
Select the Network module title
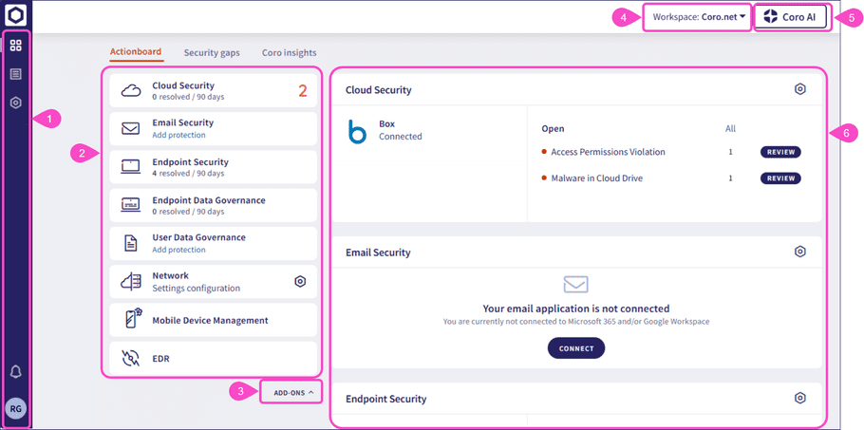(170, 275)
